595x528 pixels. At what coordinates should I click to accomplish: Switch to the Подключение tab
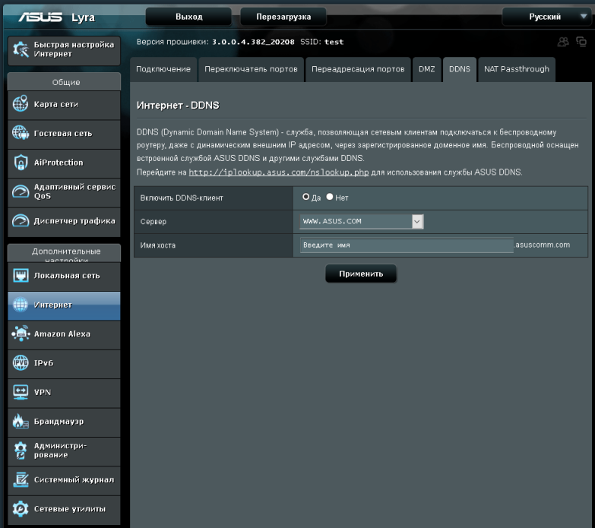click(x=163, y=69)
